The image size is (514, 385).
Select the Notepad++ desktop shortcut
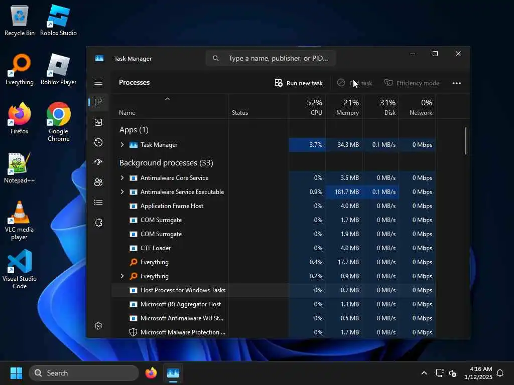[x=20, y=167]
